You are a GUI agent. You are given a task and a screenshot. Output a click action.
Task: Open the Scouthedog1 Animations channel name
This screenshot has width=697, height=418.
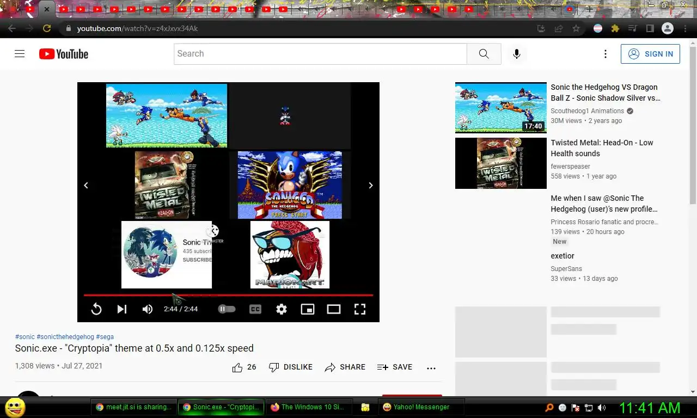(x=587, y=111)
